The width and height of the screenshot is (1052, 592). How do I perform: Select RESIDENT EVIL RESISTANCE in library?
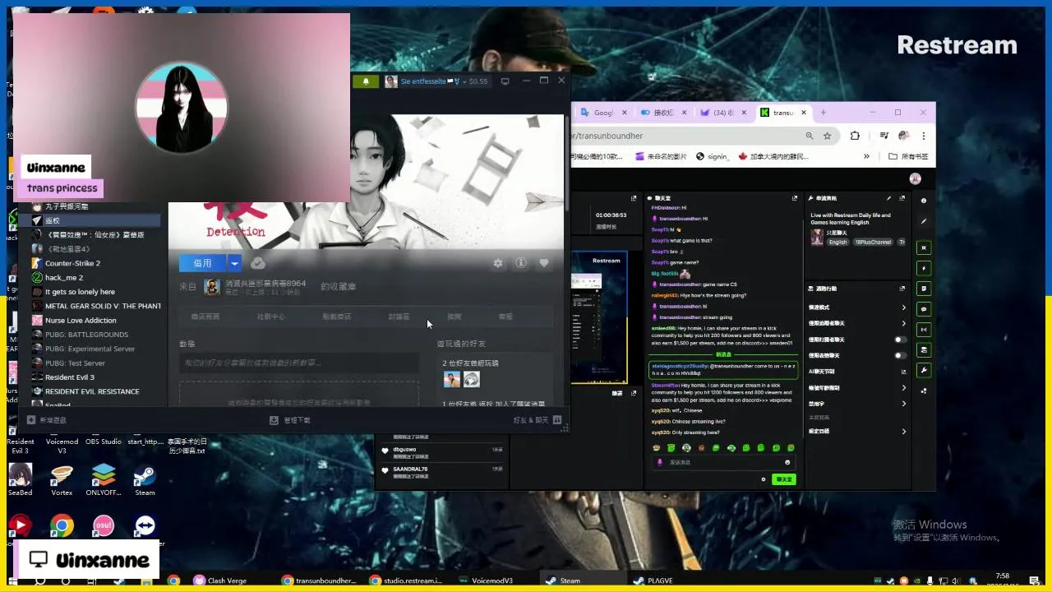pos(96,391)
